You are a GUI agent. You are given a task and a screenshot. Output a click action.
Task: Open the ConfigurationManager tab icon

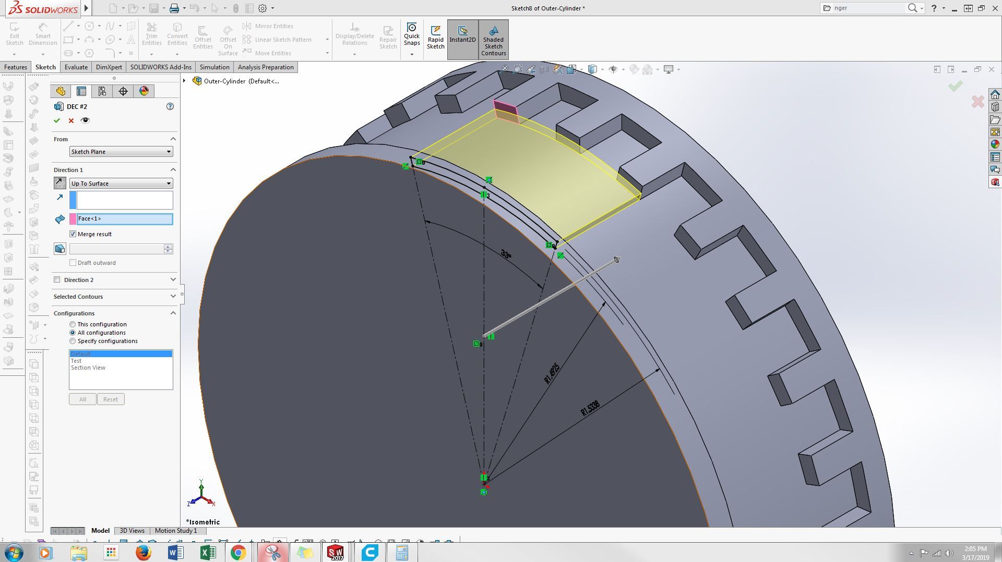(102, 91)
